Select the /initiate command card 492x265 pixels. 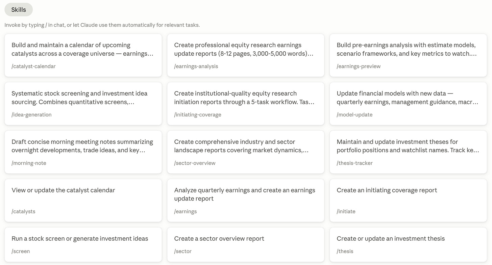point(408,201)
